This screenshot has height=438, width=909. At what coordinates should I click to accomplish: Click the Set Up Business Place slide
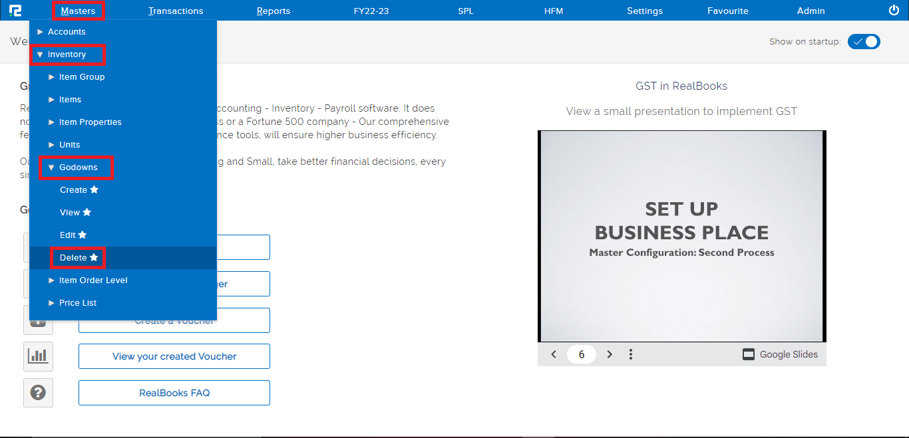(x=681, y=236)
